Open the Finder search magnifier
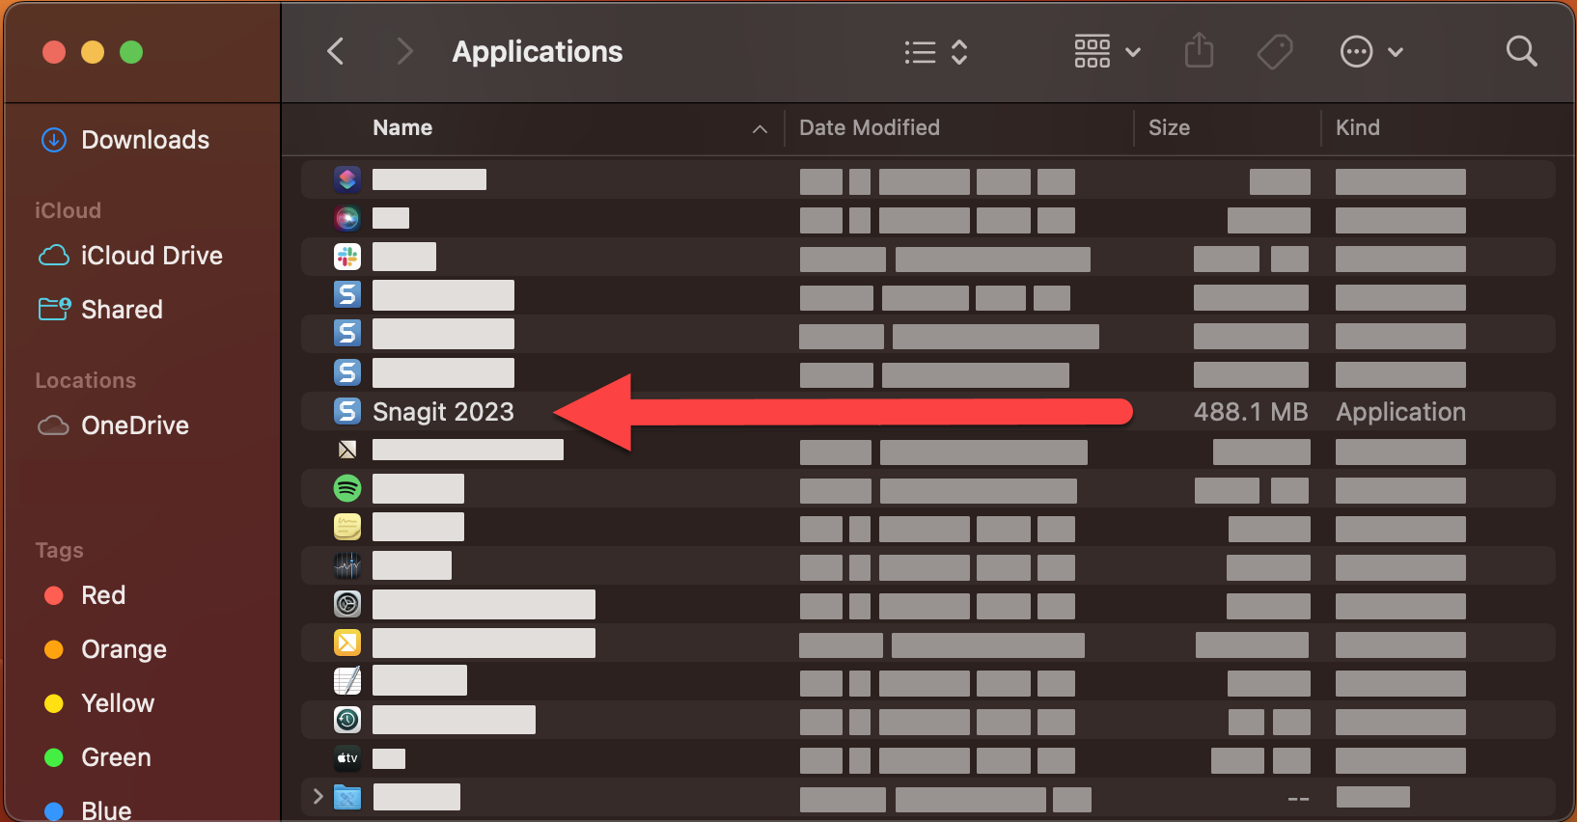This screenshot has width=1577, height=822. (1521, 51)
